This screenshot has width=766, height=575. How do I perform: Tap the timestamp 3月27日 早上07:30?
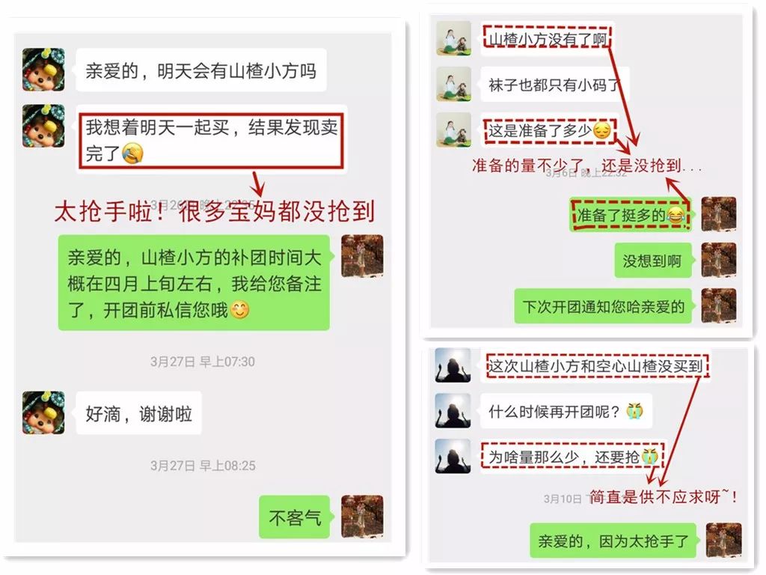click(x=202, y=362)
